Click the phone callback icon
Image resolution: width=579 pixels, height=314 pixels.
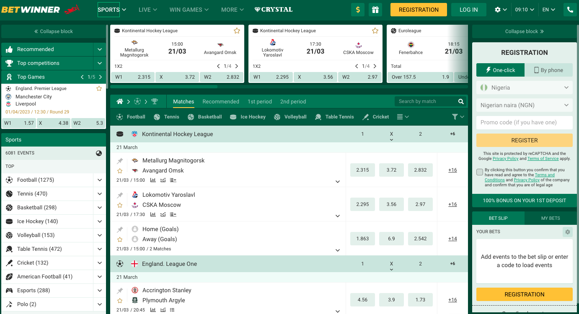[x=570, y=10]
